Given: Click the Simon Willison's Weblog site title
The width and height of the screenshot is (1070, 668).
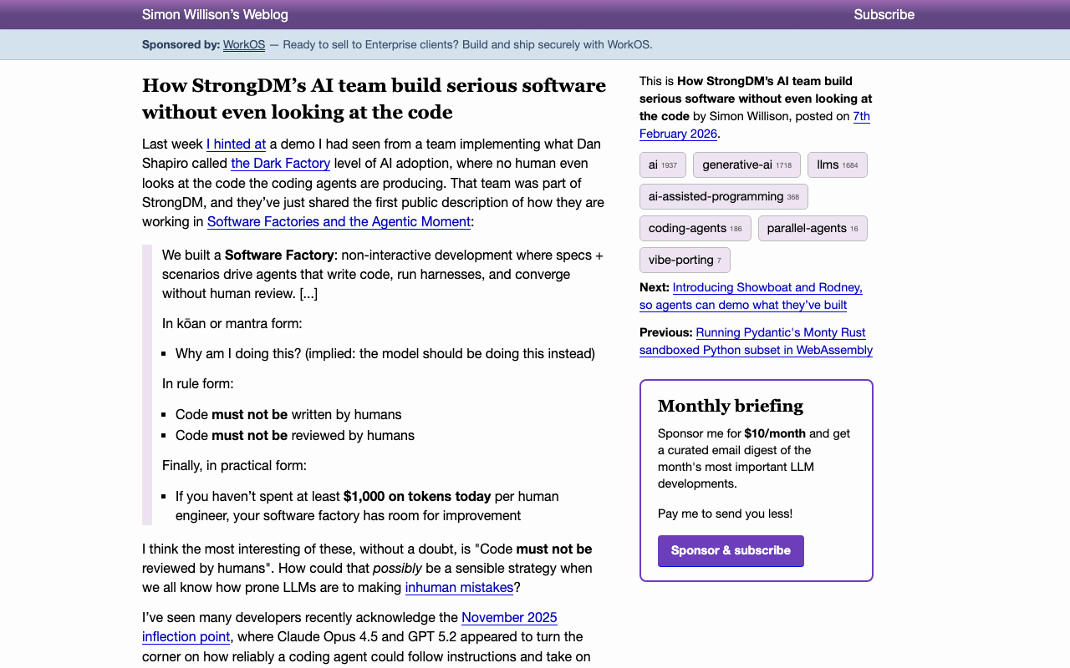Looking at the screenshot, I should point(215,14).
